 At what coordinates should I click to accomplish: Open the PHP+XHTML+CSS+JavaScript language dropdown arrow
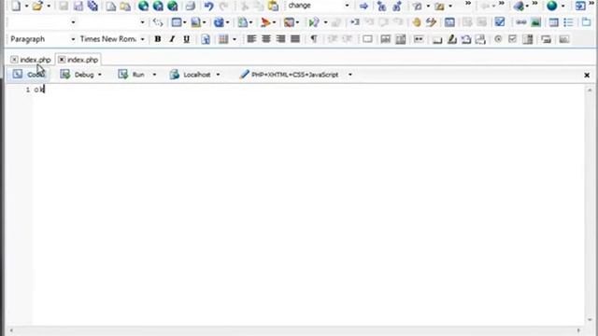tap(350, 75)
